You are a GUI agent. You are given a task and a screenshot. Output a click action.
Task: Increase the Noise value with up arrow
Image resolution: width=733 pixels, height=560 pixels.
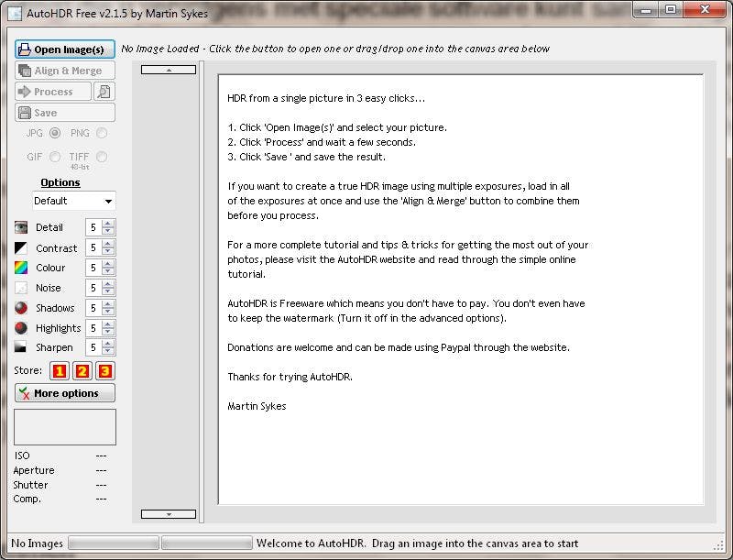(x=108, y=284)
